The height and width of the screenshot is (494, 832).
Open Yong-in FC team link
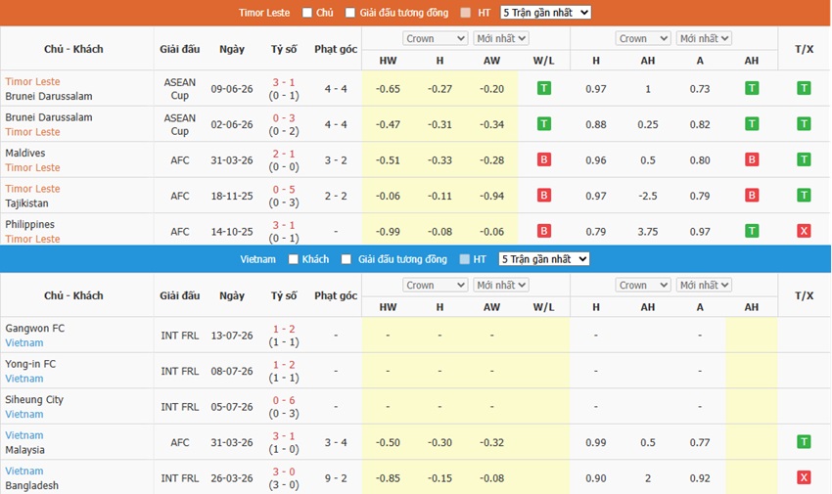click(30, 364)
